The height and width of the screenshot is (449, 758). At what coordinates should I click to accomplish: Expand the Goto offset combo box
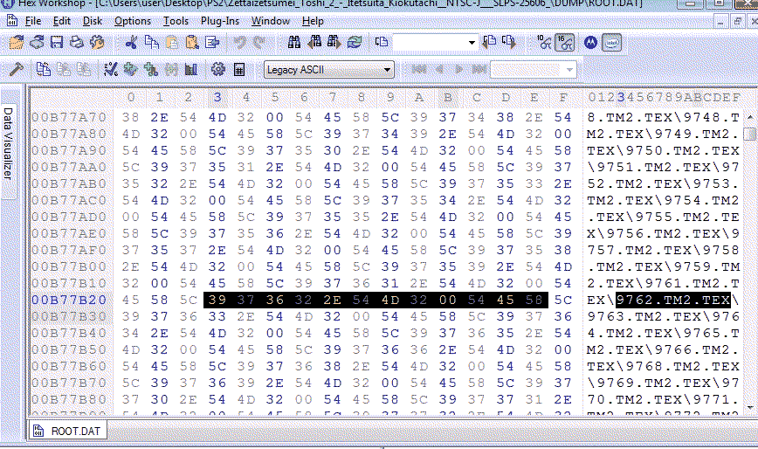472,43
